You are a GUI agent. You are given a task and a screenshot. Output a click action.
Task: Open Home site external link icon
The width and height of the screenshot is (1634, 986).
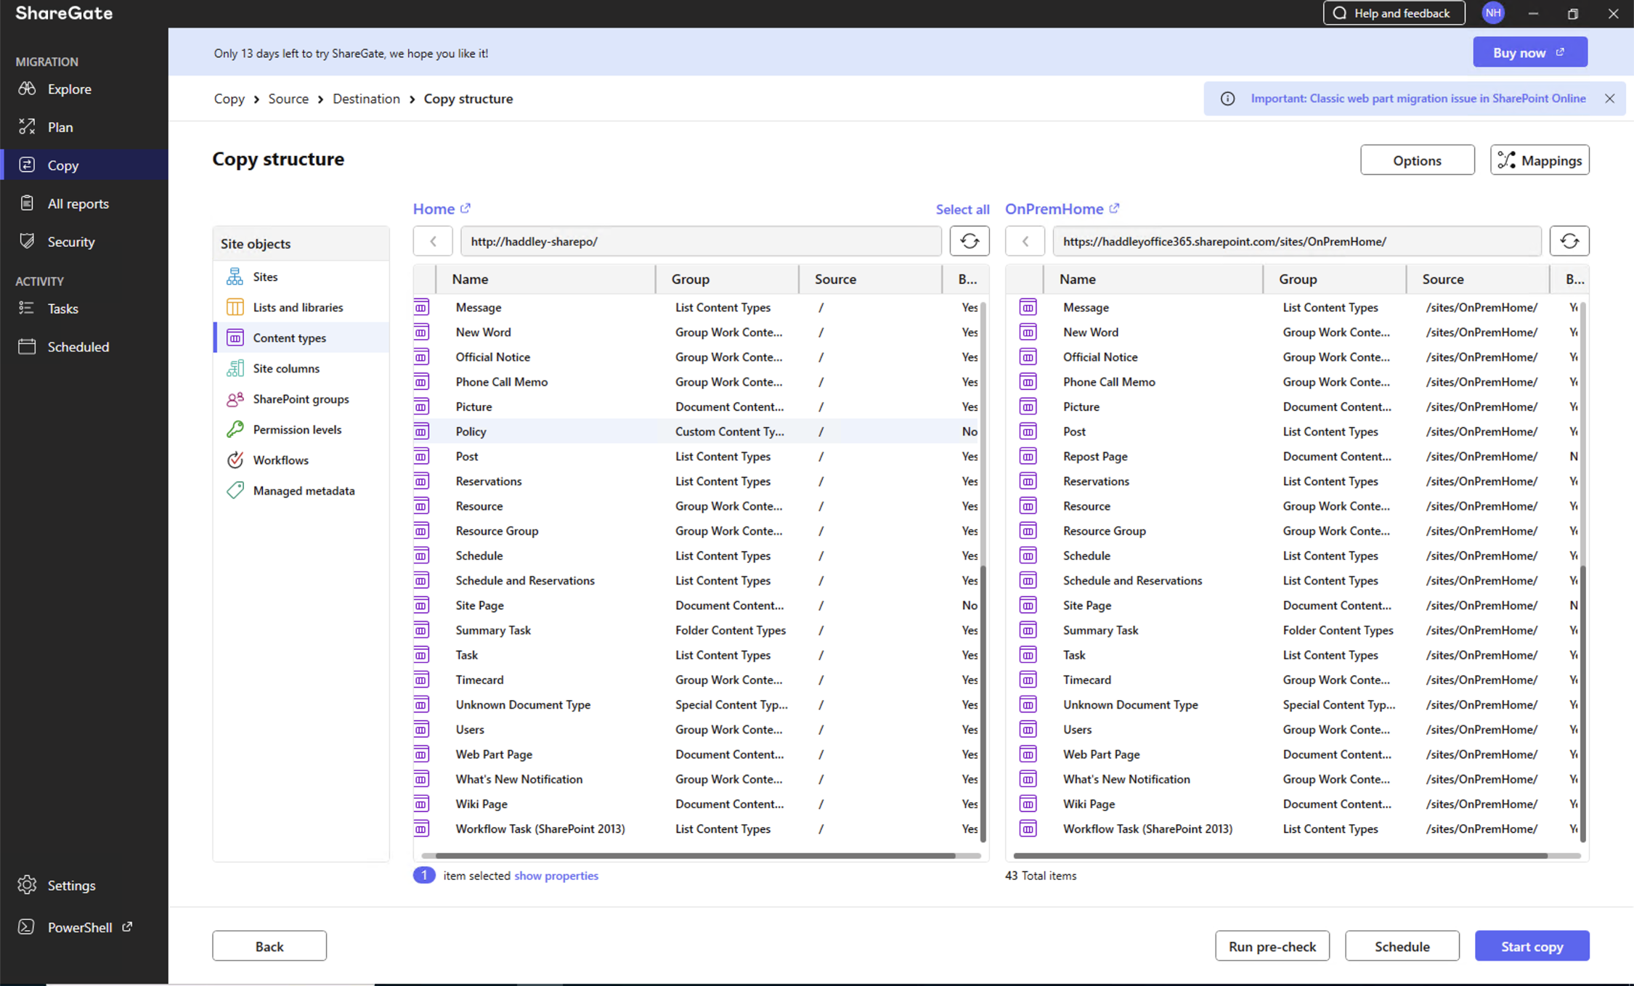click(x=466, y=208)
